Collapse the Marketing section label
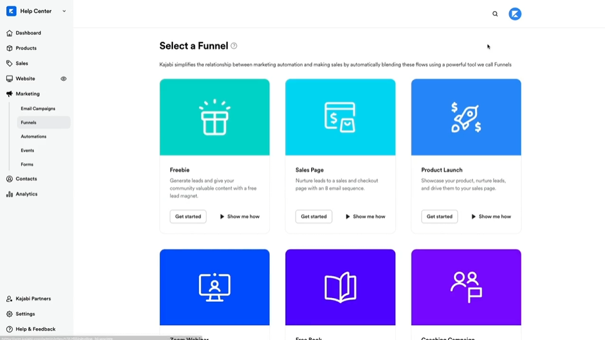Screen dimensions: 605x340 pos(28,94)
